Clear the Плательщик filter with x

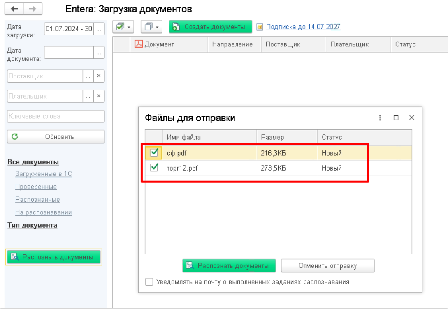click(x=99, y=96)
